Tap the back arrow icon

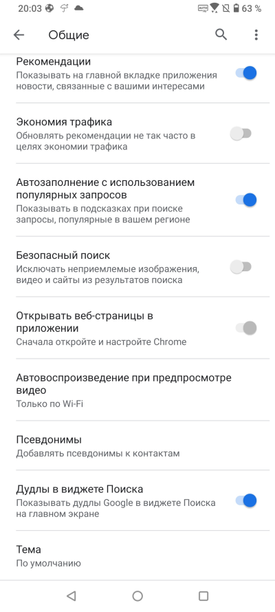pos(19,34)
